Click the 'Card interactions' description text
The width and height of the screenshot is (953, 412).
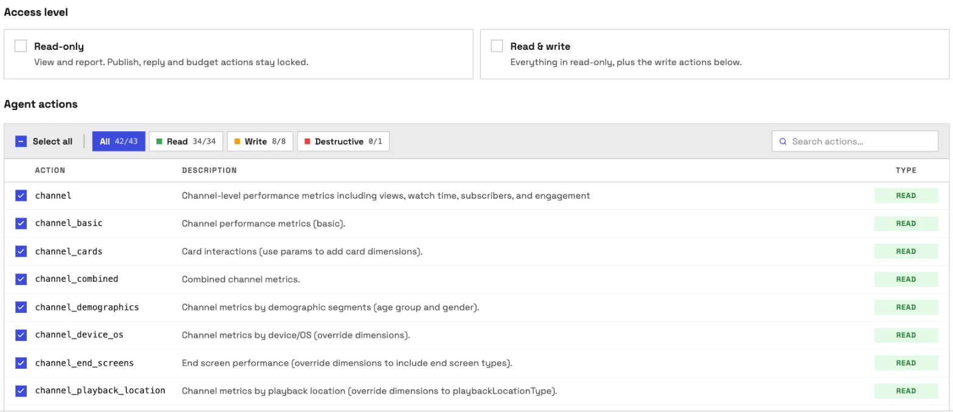click(x=302, y=252)
